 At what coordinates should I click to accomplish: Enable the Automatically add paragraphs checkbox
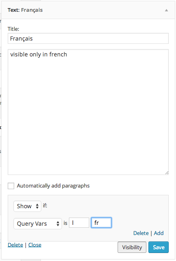(x=11, y=186)
